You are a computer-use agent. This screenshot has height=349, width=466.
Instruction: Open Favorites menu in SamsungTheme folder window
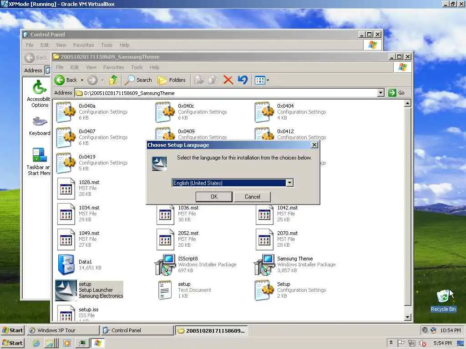point(113,67)
